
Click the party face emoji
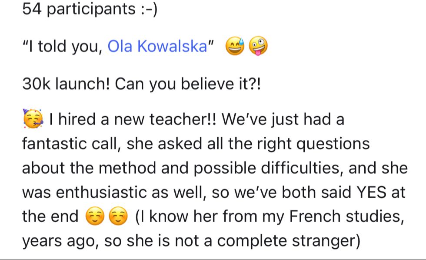coord(33,119)
